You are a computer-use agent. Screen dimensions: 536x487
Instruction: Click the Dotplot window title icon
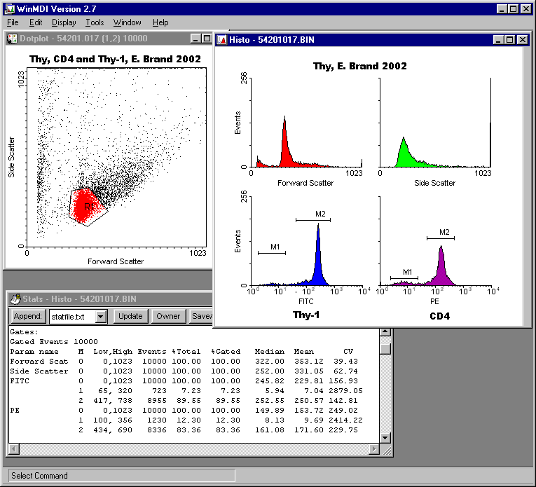point(12,39)
